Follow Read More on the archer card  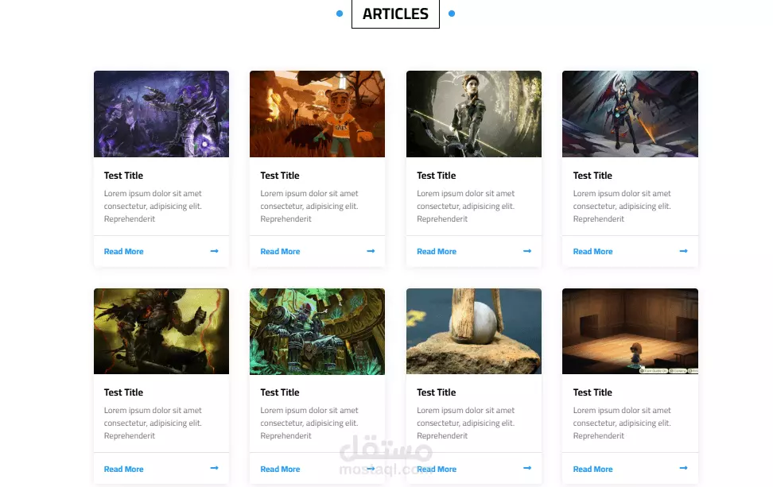[x=437, y=252]
